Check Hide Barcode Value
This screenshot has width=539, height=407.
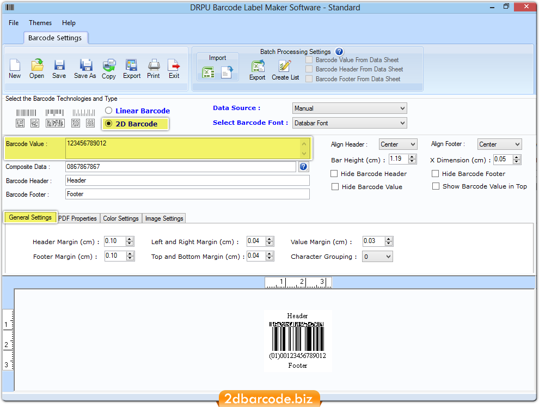coord(335,187)
